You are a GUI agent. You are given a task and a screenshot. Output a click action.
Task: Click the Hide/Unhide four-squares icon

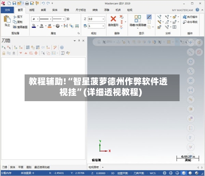point(138,19)
